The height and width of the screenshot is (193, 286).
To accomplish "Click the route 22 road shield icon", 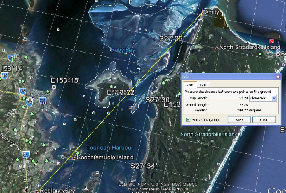I will pyautogui.click(x=42, y=100).
